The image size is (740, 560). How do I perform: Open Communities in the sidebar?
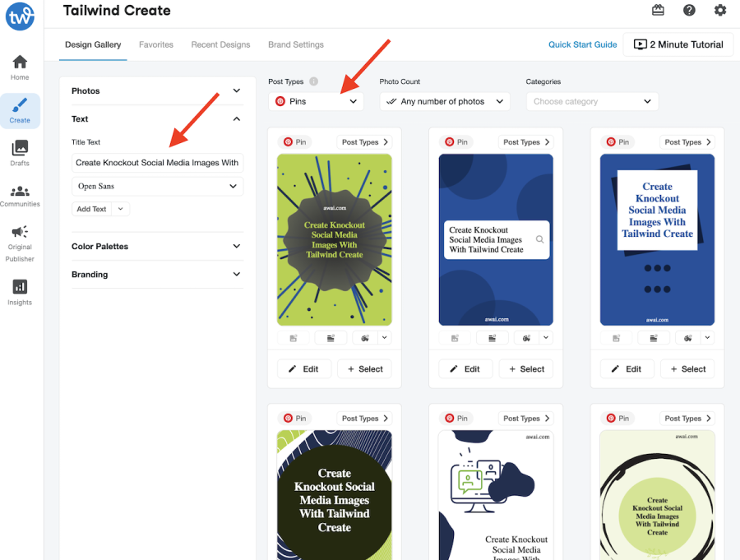(x=20, y=197)
